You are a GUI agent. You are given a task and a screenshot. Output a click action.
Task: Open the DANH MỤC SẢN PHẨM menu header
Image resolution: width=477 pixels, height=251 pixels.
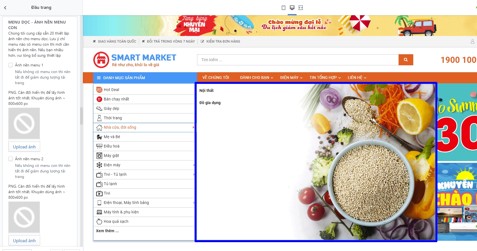pos(145,78)
